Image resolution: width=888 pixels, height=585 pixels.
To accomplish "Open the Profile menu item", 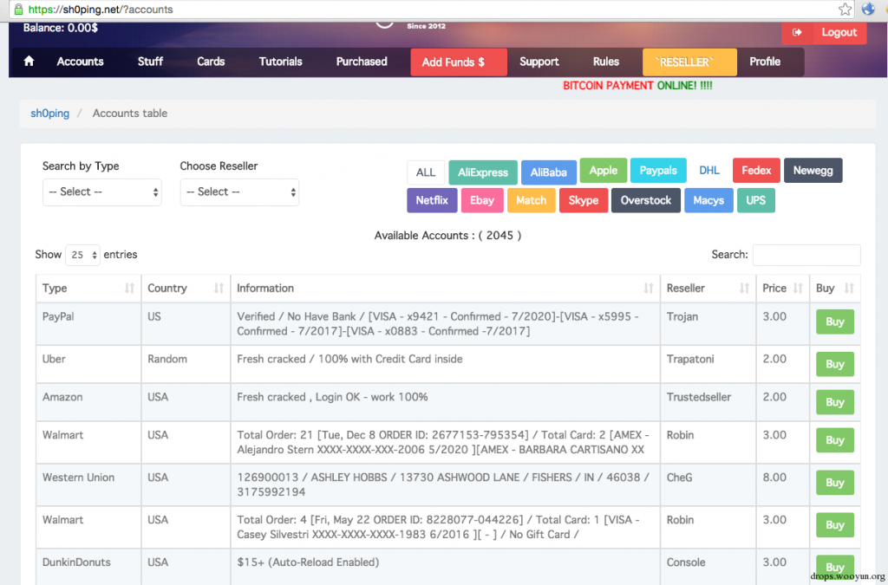I will (764, 62).
